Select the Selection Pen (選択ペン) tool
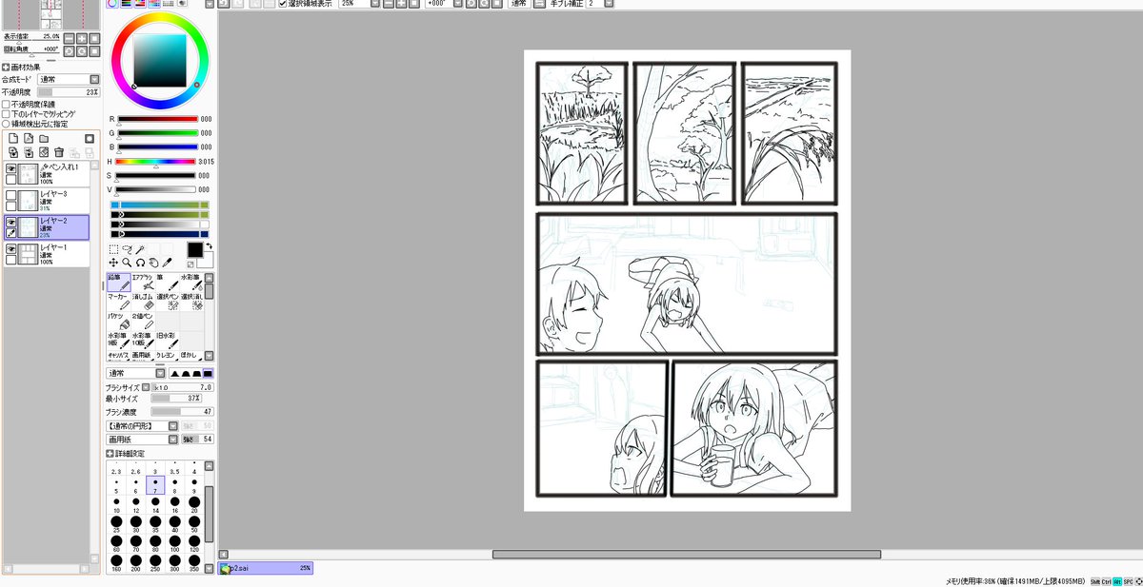Image resolution: width=1143 pixels, height=587 pixels. click(167, 301)
